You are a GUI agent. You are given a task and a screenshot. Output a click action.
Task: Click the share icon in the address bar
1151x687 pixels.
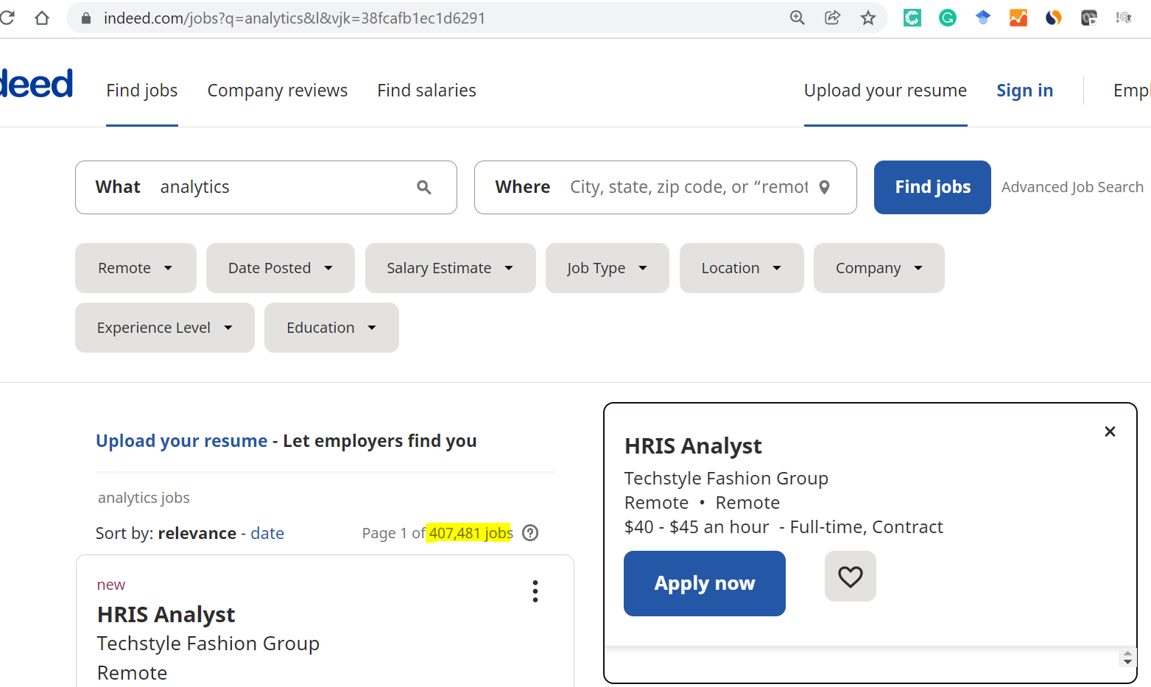[x=832, y=17]
